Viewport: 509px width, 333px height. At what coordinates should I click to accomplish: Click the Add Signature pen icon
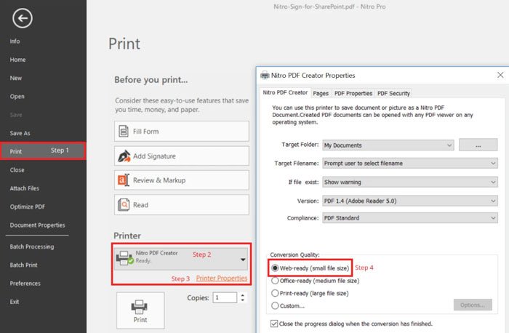pyautogui.click(x=124, y=156)
